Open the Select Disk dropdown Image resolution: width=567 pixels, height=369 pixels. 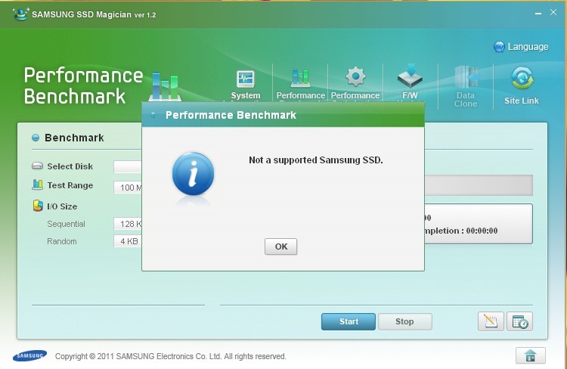point(128,167)
